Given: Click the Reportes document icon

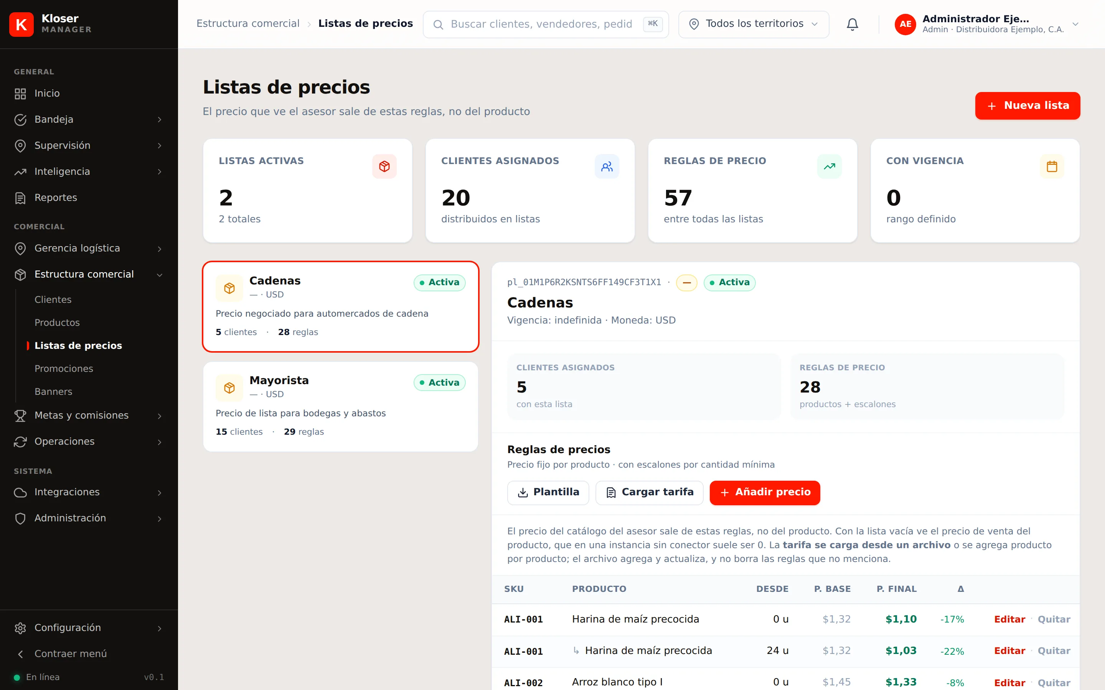Looking at the screenshot, I should [x=20, y=198].
